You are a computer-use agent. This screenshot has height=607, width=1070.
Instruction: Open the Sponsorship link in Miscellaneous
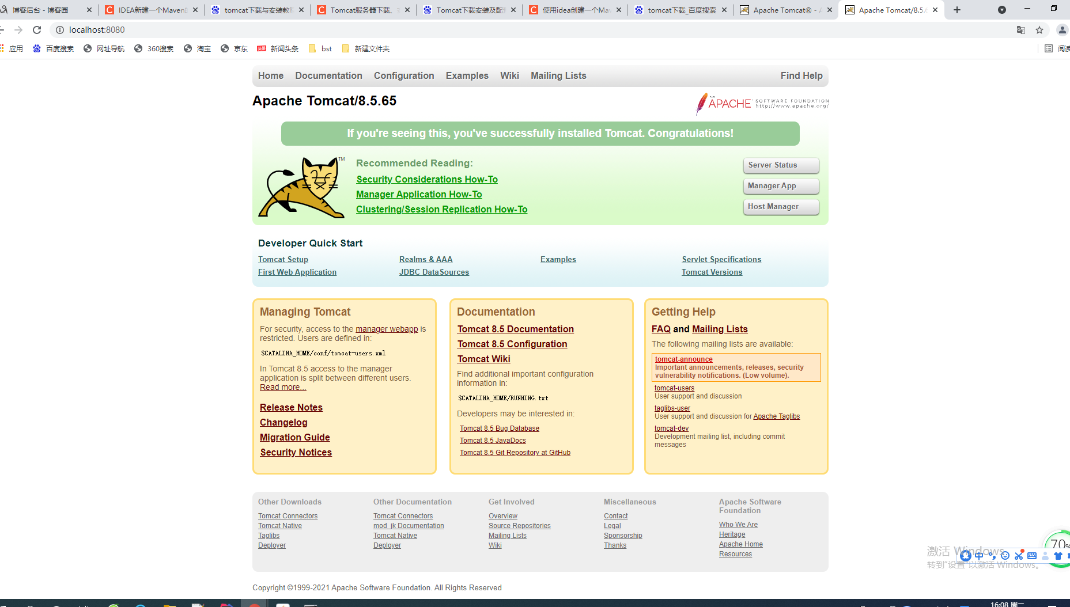pyautogui.click(x=623, y=536)
